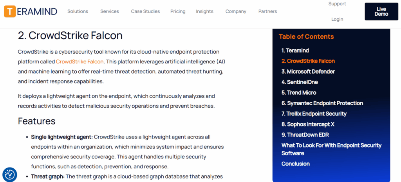Open the Solutions menu

pyautogui.click(x=78, y=11)
